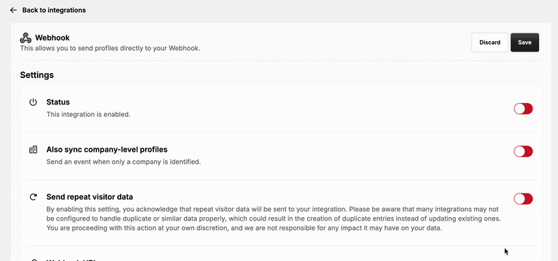
Task: Toggle 'Send repeat visitor data' switch
Action: tap(523, 199)
